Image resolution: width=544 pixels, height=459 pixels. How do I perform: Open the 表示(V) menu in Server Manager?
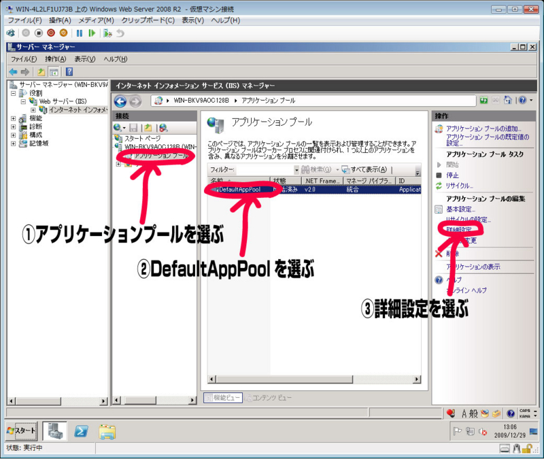(x=85, y=58)
